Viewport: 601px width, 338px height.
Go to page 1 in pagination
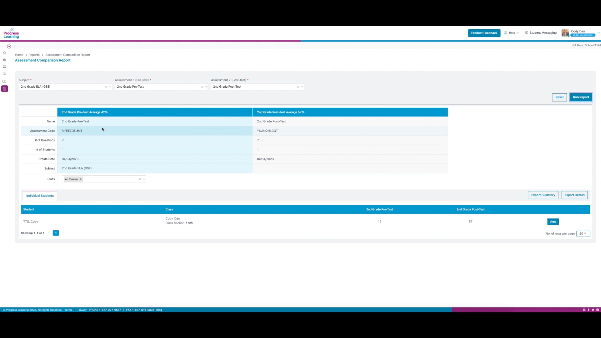click(56, 233)
